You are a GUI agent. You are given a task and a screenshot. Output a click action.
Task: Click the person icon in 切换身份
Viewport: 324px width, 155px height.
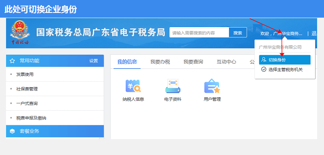pyautogui.click(x=264, y=60)
